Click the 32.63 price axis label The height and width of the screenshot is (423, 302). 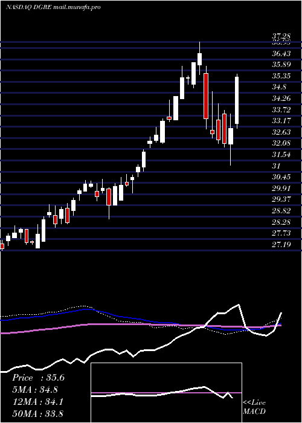[281, 132]
